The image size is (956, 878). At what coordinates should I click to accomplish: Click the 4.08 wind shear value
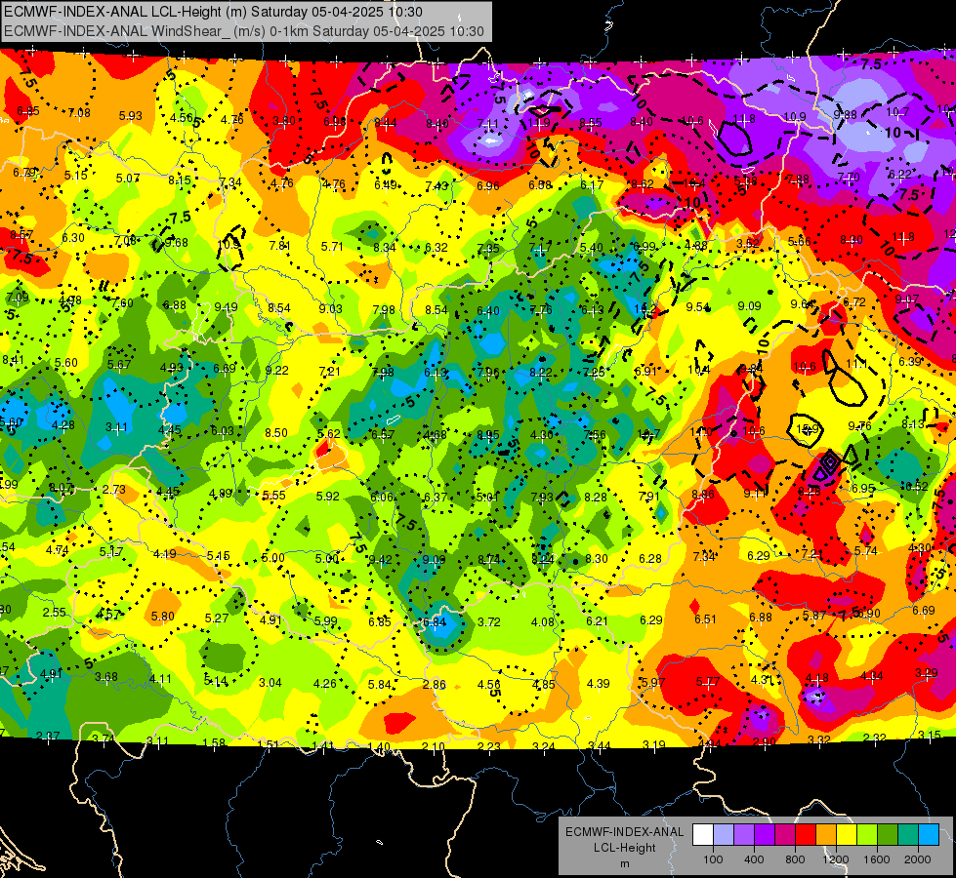(x=543, y=622)
